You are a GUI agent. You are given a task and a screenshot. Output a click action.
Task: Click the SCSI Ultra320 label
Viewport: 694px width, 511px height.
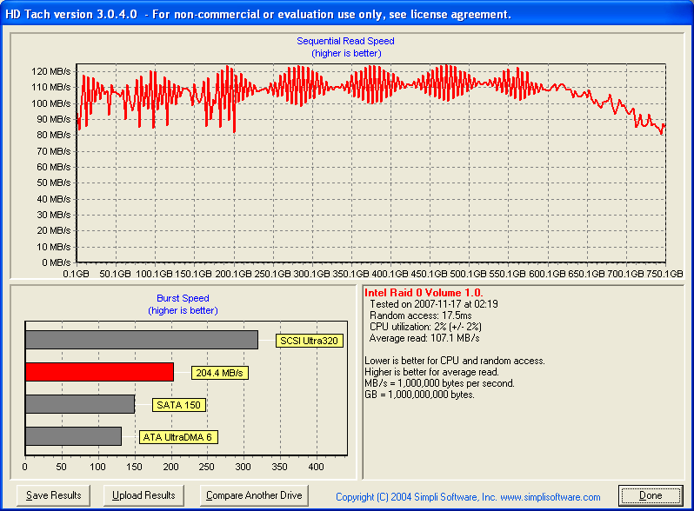pos(309,341)
